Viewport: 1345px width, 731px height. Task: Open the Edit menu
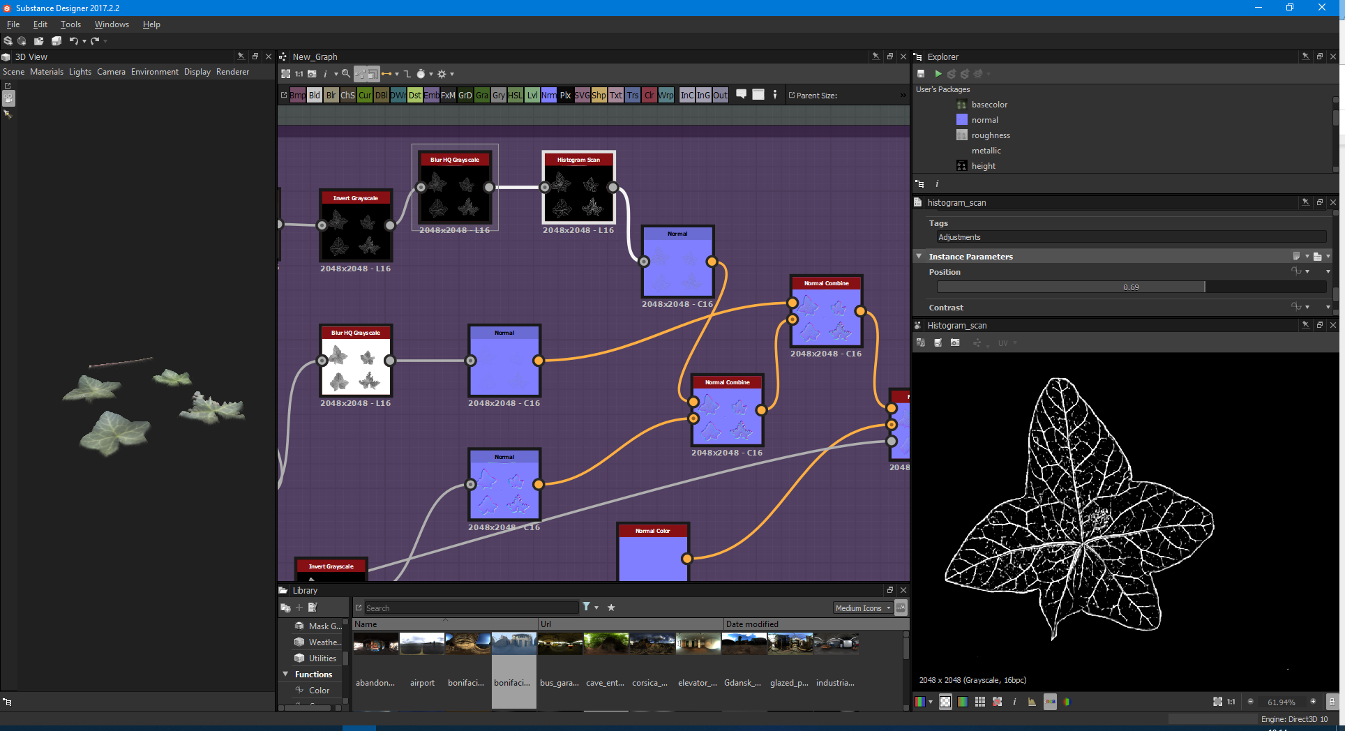point(40,24)
